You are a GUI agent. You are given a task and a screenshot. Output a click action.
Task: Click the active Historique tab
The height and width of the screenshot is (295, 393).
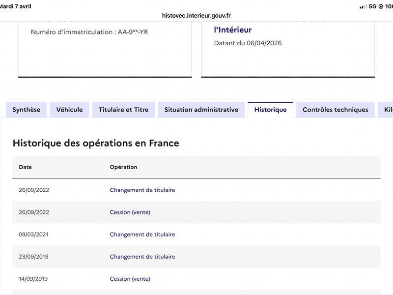click(x=270, y=110)
